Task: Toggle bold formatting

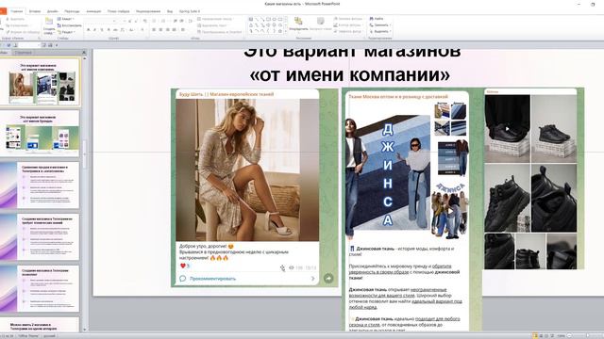Action: click(88, 29)
